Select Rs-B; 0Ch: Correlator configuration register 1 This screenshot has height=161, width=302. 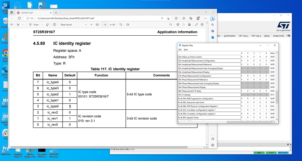point(209,110)
